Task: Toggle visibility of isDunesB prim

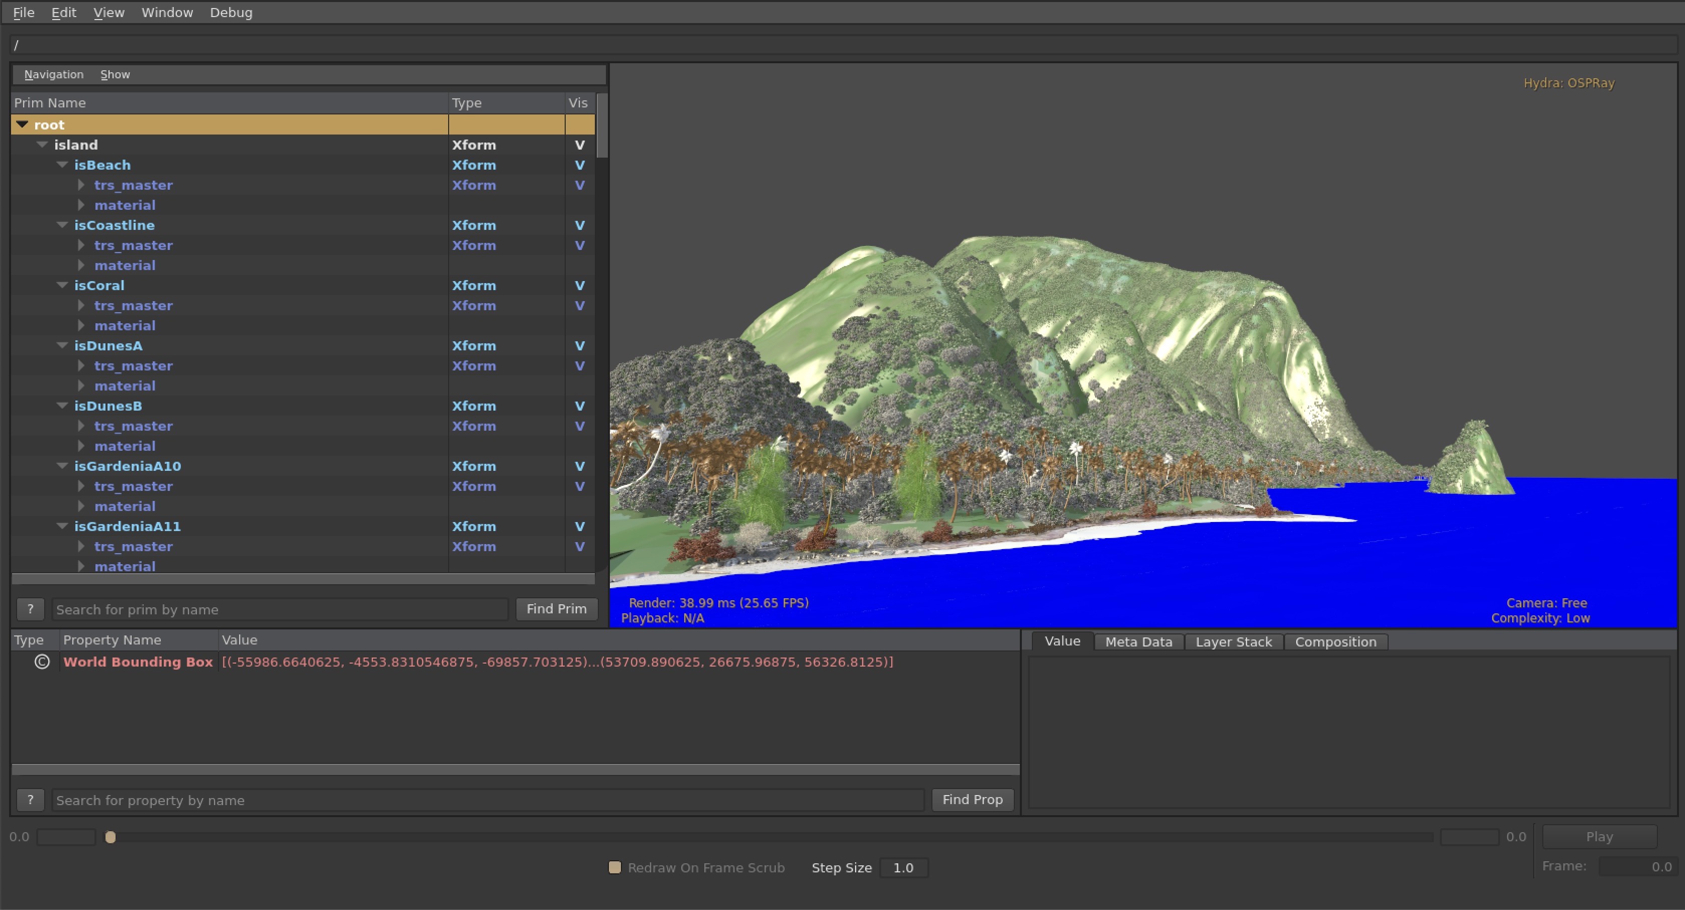Action: (x=580, y=406)
